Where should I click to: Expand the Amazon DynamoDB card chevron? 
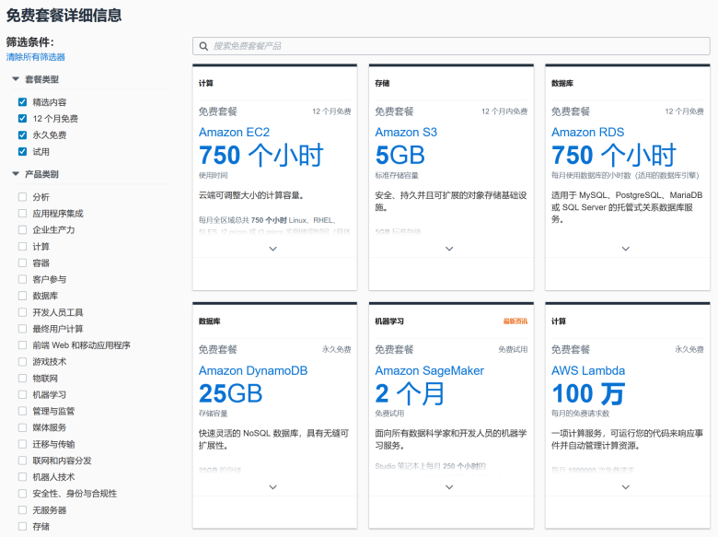coord(272,487)
